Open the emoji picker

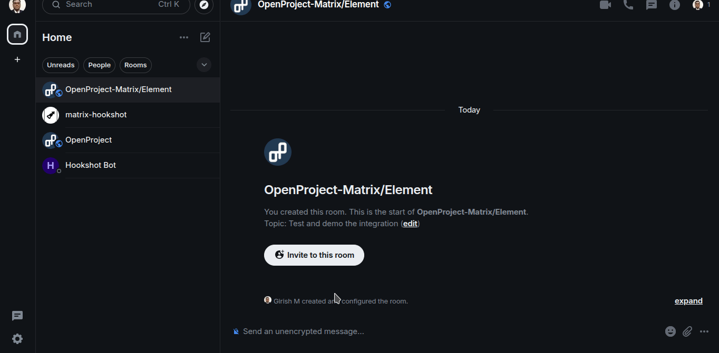[x=670, y=331]
